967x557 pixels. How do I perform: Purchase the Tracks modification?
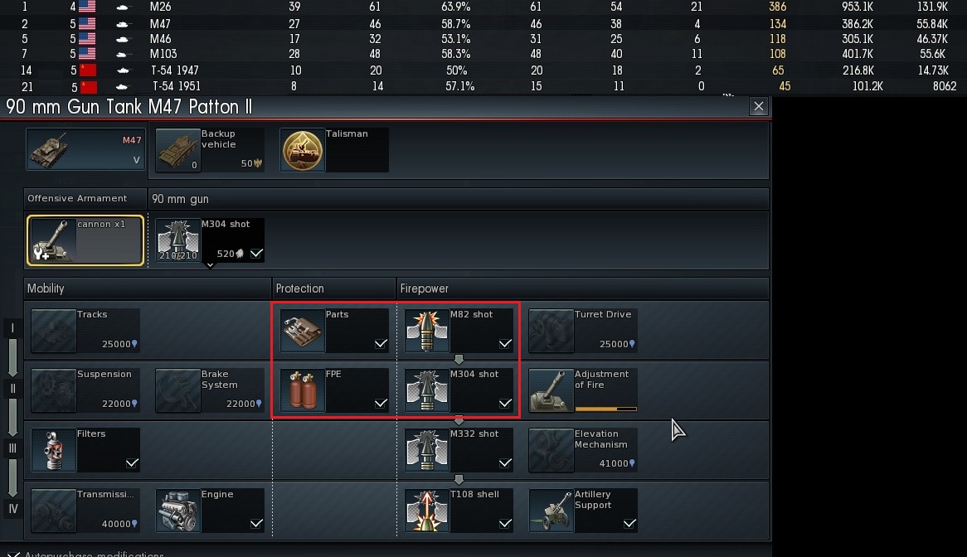pyautogui.click(x=85, y=331)
